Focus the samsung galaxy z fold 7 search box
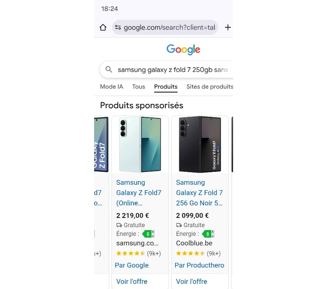Image resolution: width=328 pixels, height=289 pixels. (173, 70)
